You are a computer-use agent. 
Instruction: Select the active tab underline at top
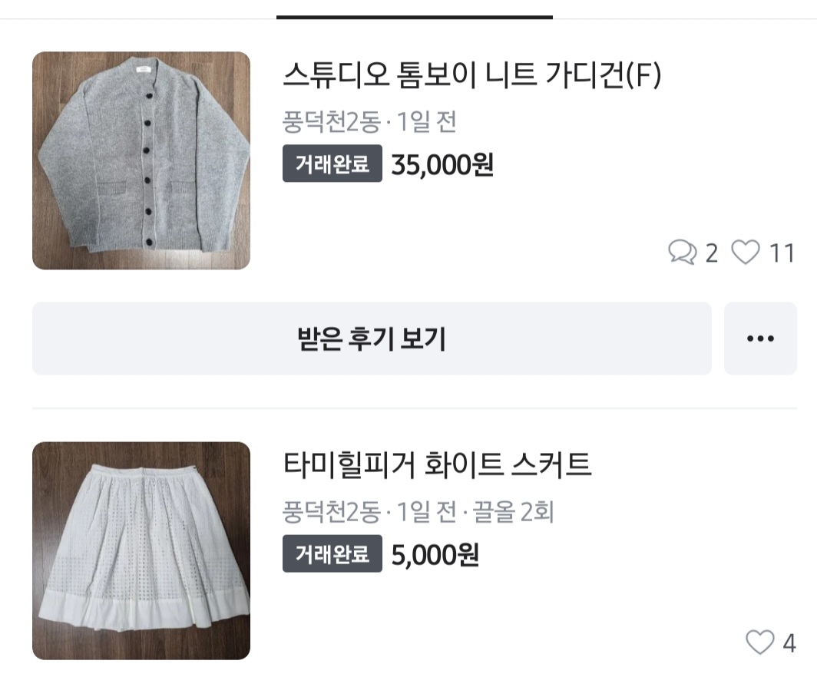click(x=415, y=16)
